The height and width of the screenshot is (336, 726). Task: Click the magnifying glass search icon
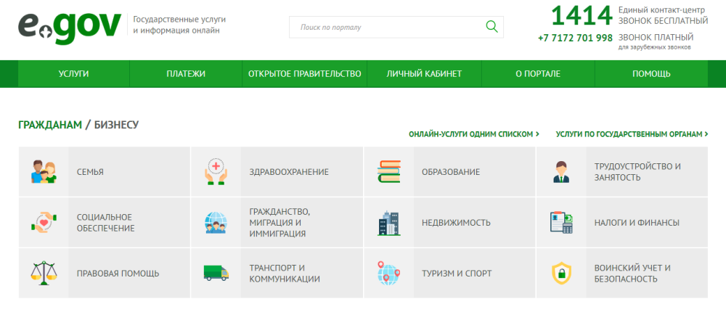(x=492, y=27)
